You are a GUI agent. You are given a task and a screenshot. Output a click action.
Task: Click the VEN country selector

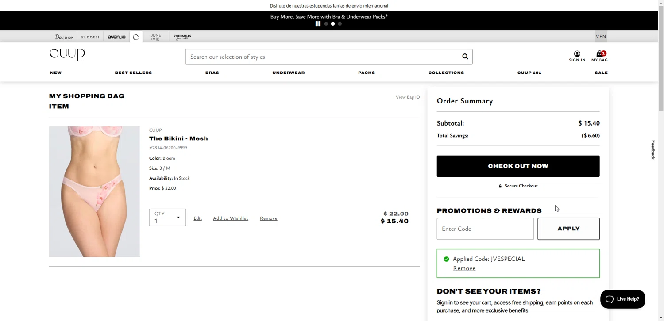pos(601,37)
